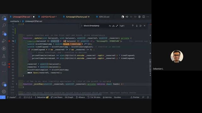Open notifications bell in status bar

tap(148, 97)
